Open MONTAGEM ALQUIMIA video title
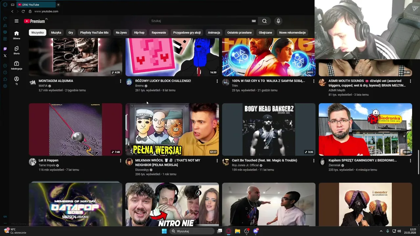420x236 pixels. (x=56, y=81)
